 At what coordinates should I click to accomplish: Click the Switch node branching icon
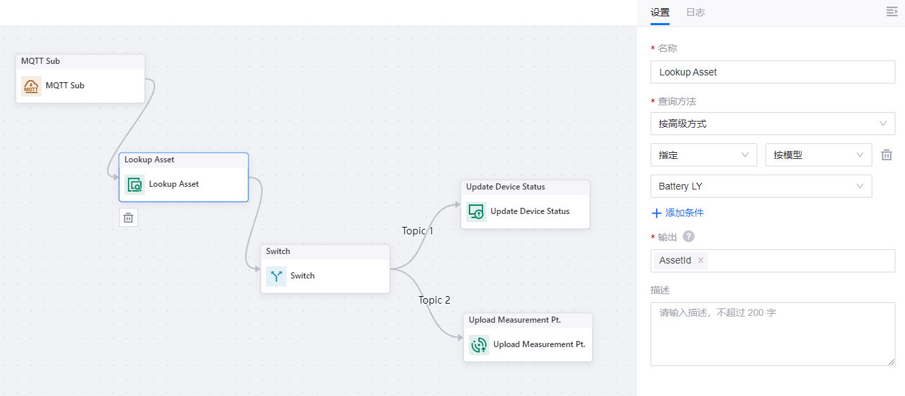[276, 276]
